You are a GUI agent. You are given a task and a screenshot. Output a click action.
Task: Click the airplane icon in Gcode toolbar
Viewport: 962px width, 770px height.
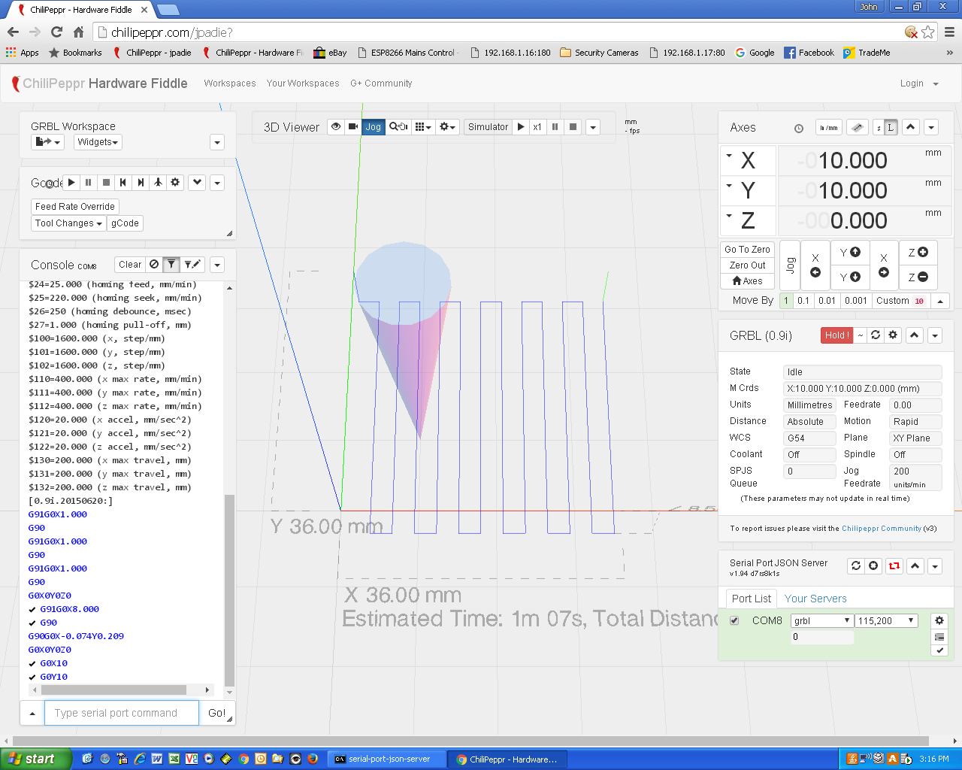pyautogui.click(x=158, y=182)
